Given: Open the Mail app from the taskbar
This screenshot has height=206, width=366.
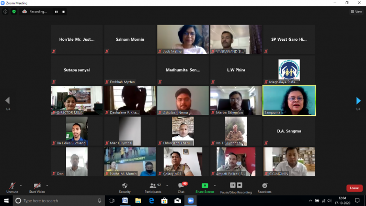Looking at the screenshot, I should click(178, 201).
